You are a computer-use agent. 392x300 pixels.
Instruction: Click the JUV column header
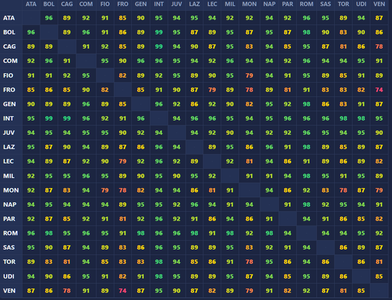point(176,4)
